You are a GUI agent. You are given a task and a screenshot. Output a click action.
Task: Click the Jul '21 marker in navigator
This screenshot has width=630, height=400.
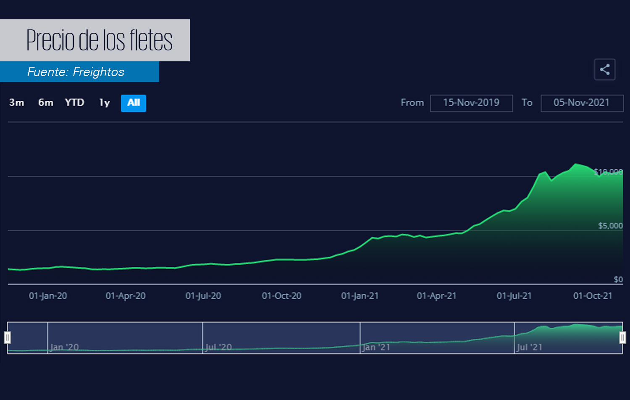[x=529, y=347]
